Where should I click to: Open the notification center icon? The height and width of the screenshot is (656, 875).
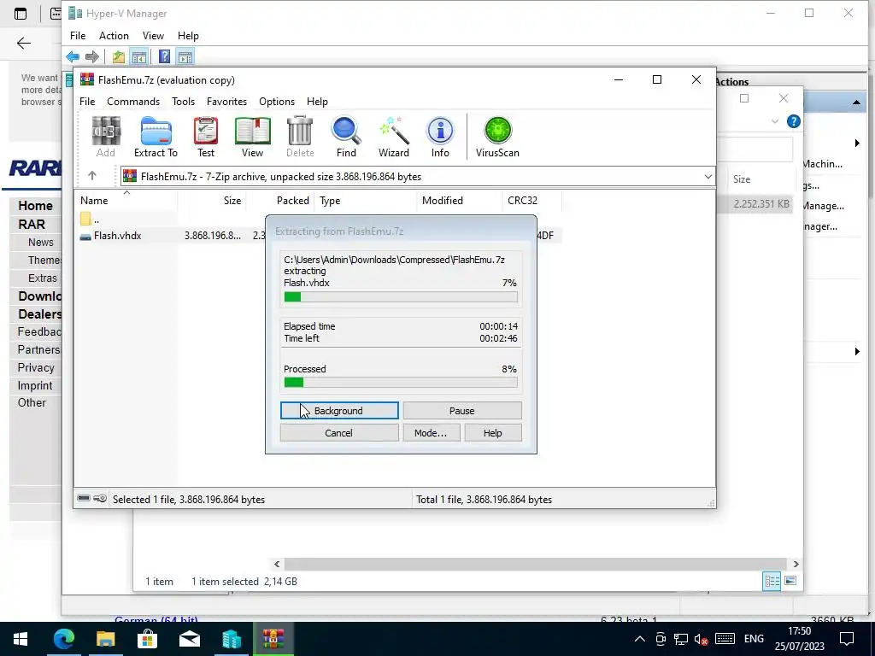pyautogui.click(x=847, y=639)
